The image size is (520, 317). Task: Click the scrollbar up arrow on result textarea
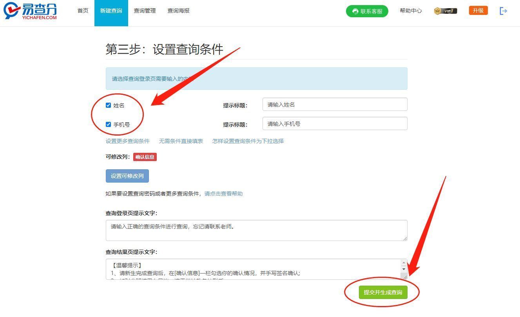(x=404, y=262)
